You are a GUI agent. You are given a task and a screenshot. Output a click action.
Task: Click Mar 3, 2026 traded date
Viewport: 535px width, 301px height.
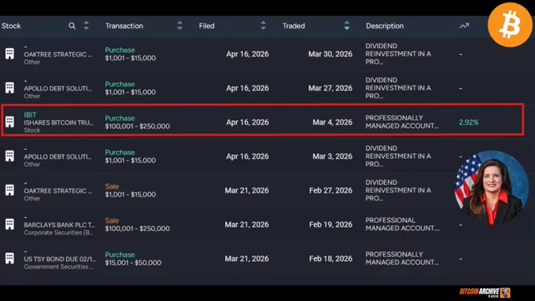point(332,156)
